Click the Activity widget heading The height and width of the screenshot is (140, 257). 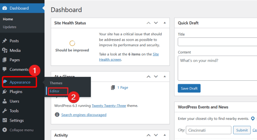(61, 135)
